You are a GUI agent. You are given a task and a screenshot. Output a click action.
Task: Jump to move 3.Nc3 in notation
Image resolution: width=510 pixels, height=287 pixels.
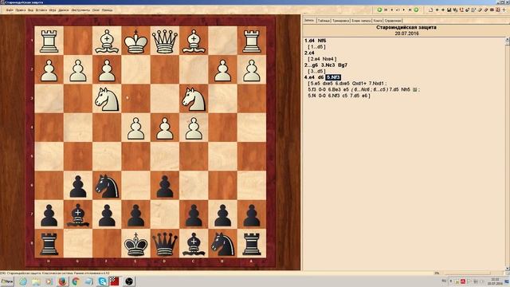328,65
